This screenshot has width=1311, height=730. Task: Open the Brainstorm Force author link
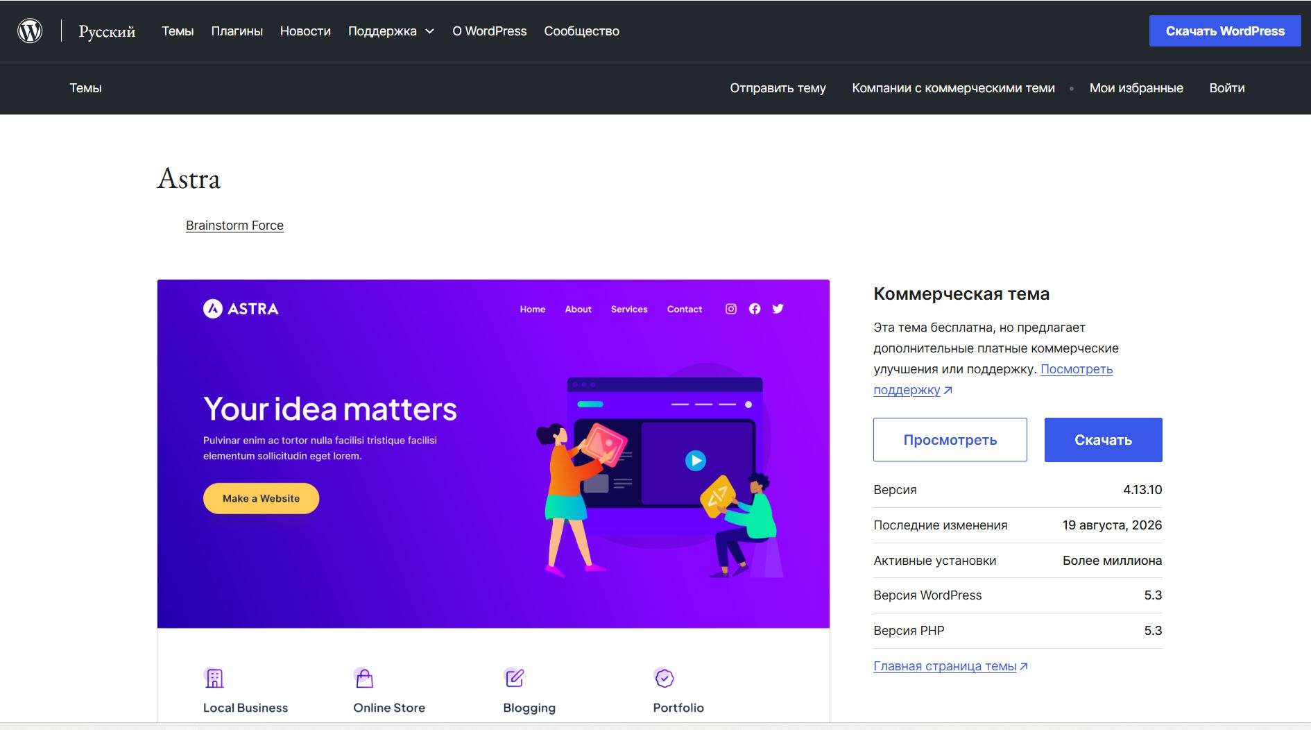click(234, 226)
